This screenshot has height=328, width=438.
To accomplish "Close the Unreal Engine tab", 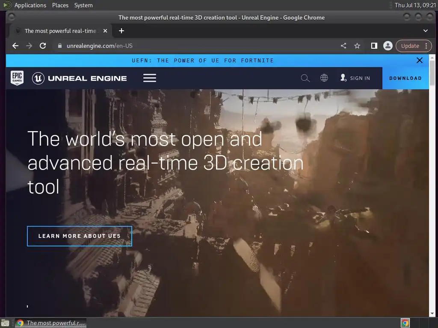I will [x=105, y=31].
